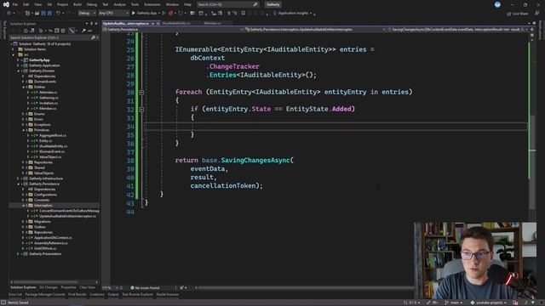Open the Package Manager Console tab

(x=45, y=294)
